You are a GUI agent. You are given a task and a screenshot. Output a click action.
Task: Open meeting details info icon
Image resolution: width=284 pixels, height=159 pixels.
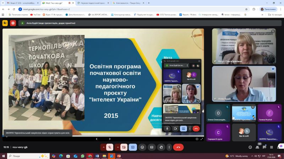pos(250,147)
